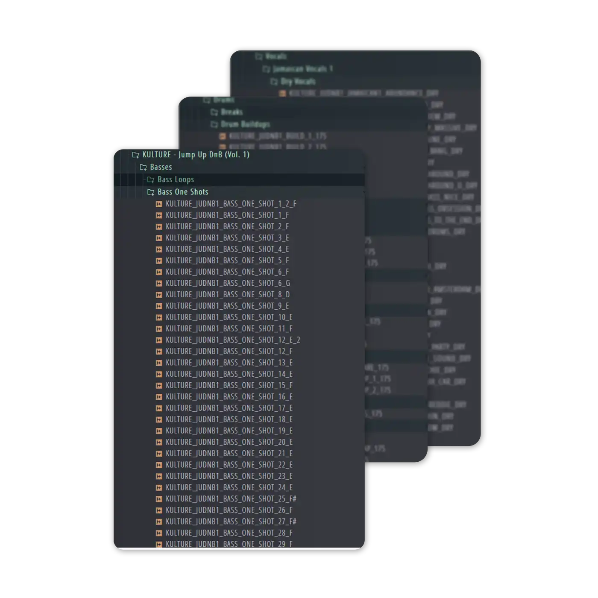598x598 pixels.
Task: Select sample BASS_ONE_SHOT_3_E
Action: coord(227,238)
